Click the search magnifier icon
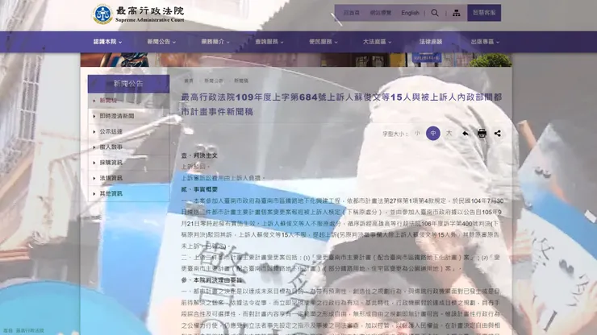This screenshot has height=335, width=597. [435, 13]
